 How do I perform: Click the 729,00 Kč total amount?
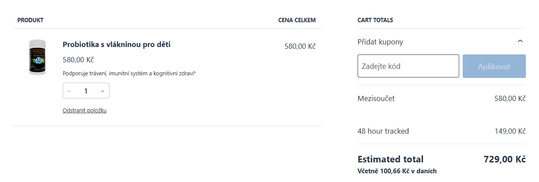[x=505, y=159]
